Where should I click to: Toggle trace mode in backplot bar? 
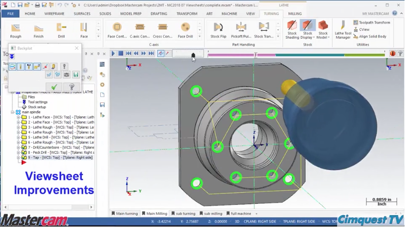(161, 53)
